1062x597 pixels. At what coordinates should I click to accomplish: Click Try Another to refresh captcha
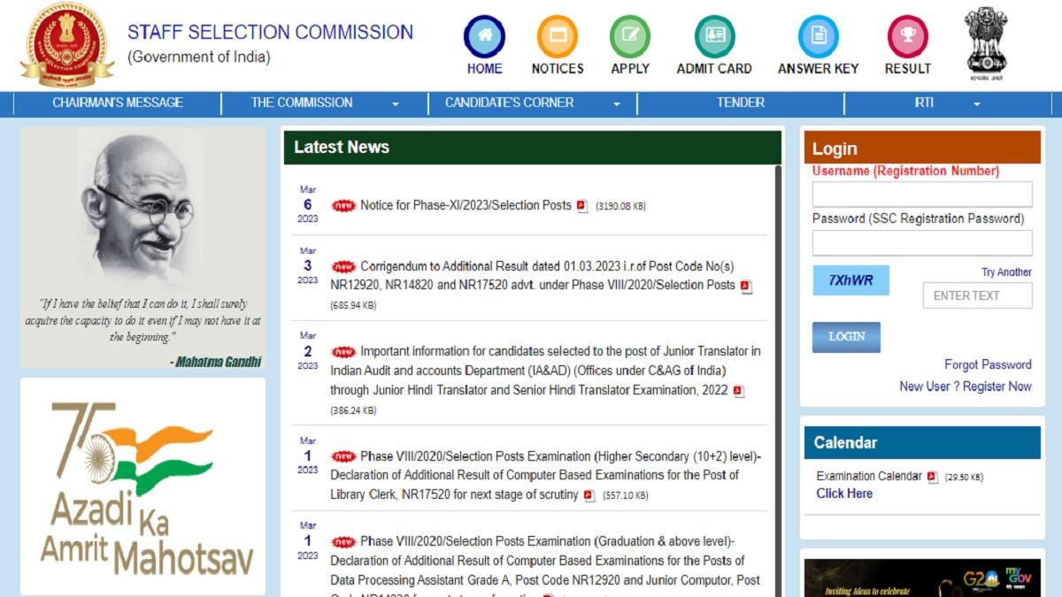[1007, 272]
